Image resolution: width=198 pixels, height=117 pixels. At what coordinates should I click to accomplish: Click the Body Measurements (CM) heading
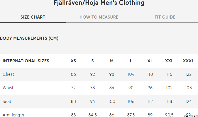29,38
